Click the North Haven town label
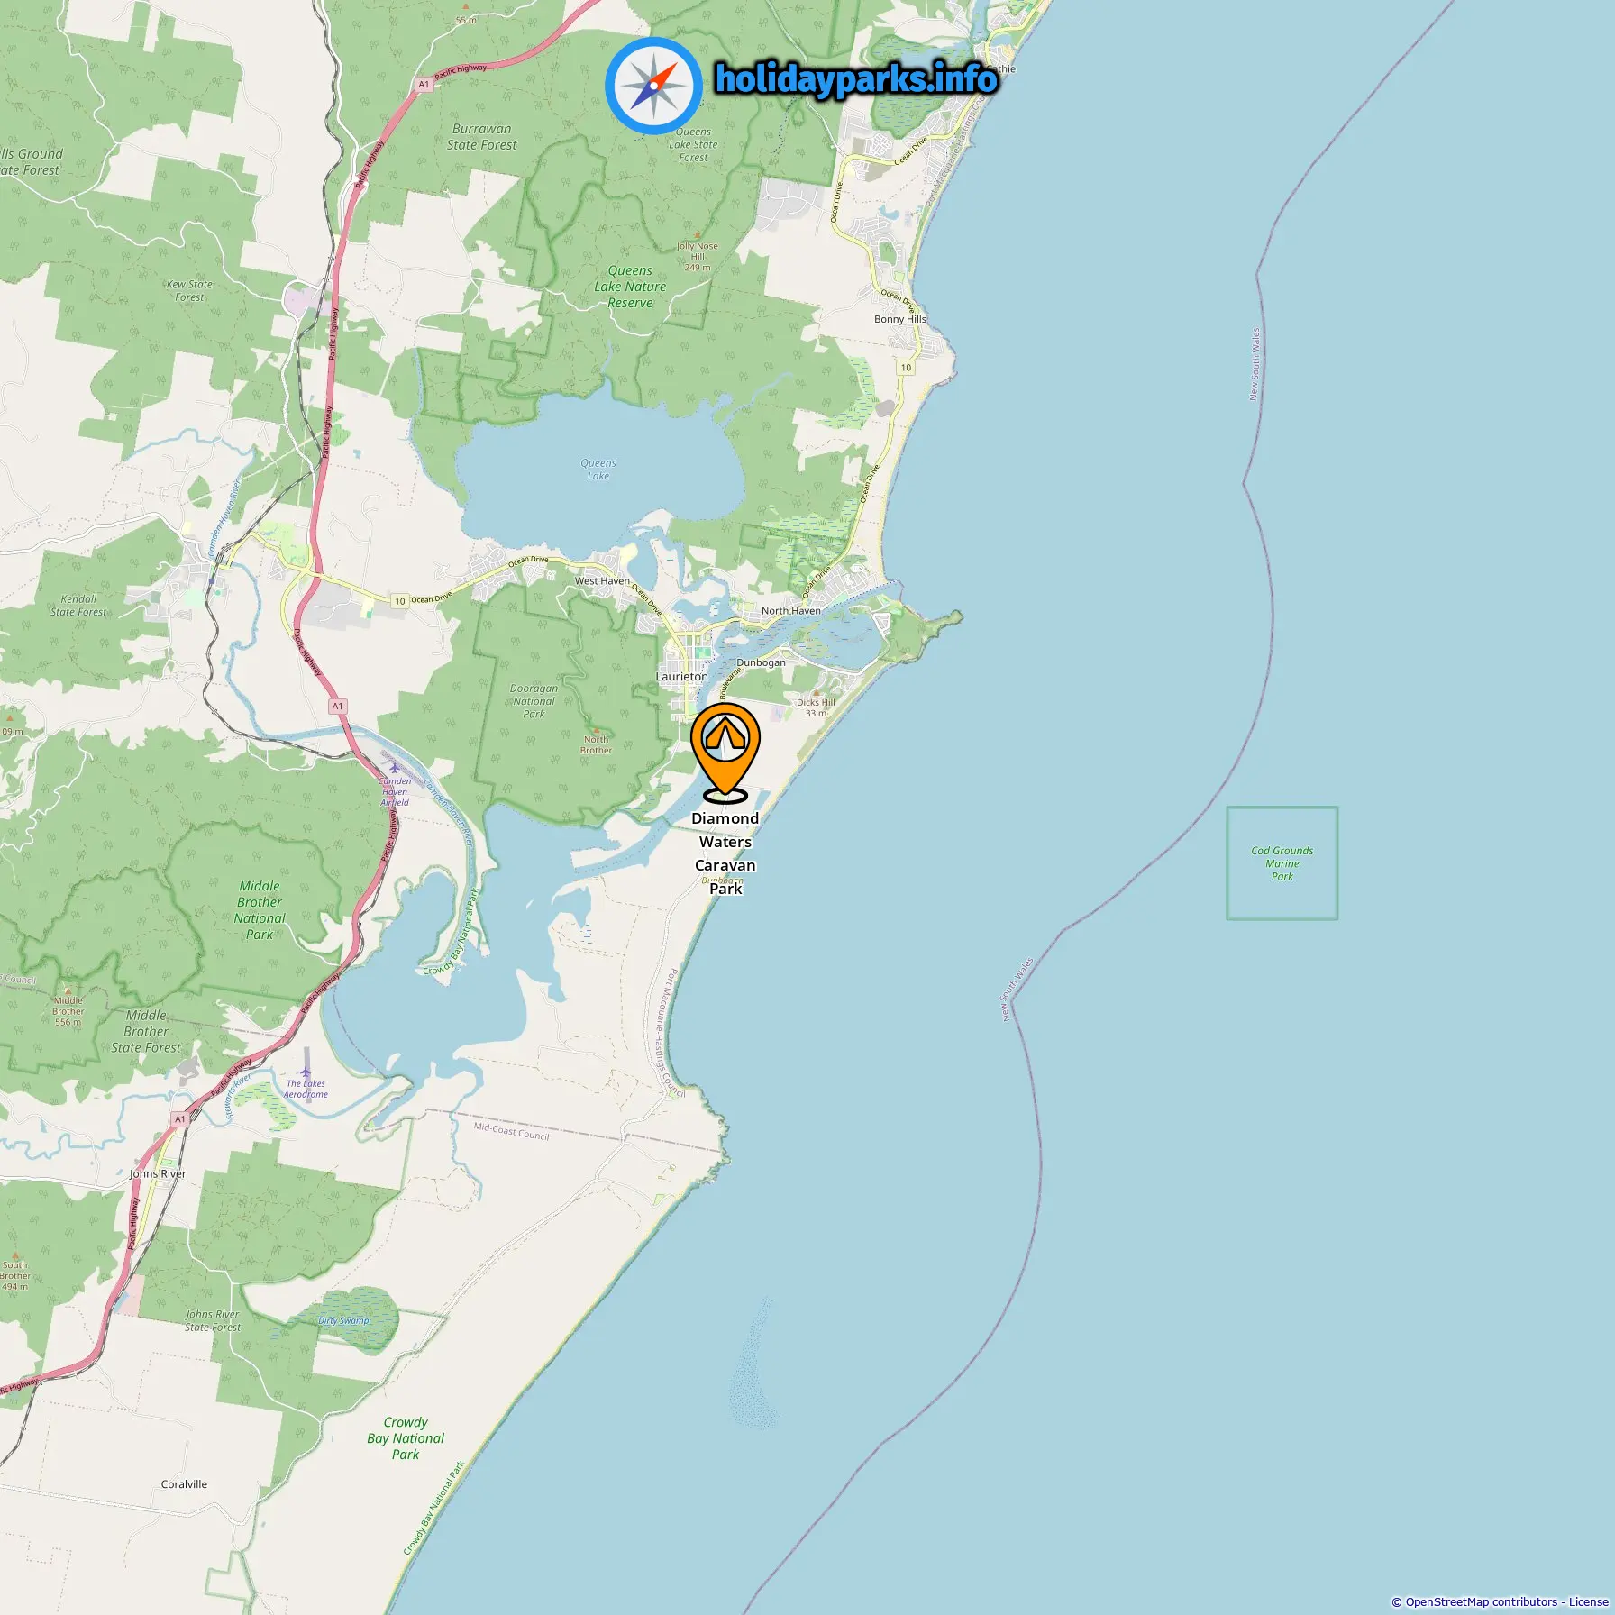The height and width of the screenshot is (1615, 1615). point(791,611)
